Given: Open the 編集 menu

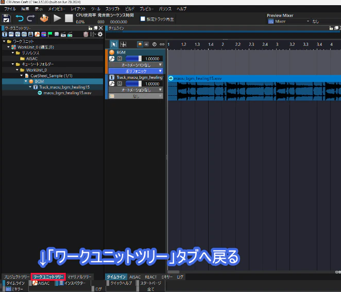Looking at the screenshot, I should point(25,9).
